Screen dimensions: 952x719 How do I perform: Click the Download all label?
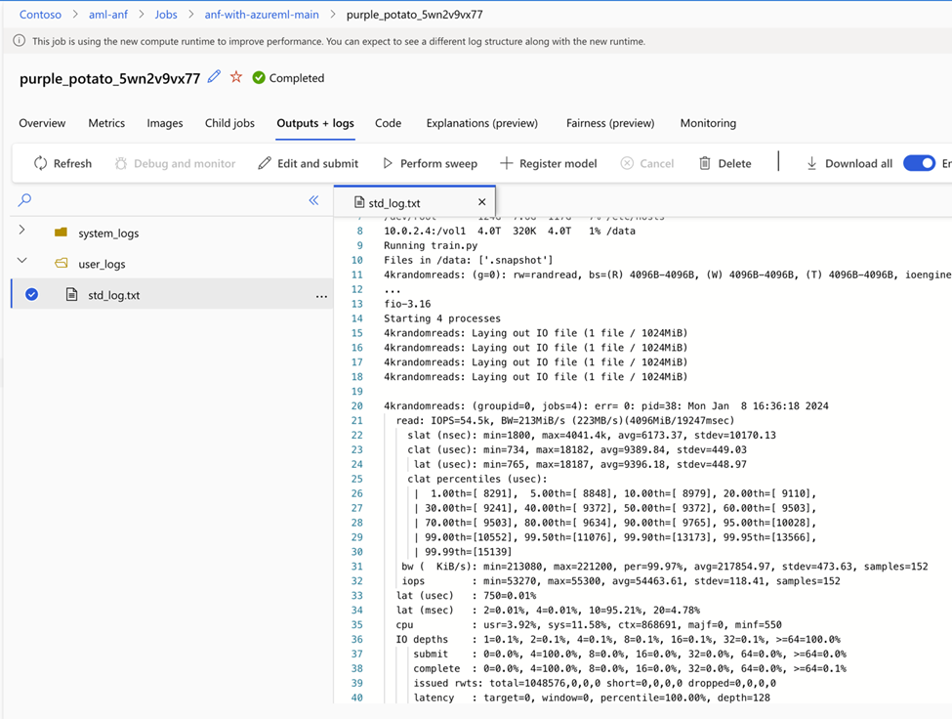[858, 163]
